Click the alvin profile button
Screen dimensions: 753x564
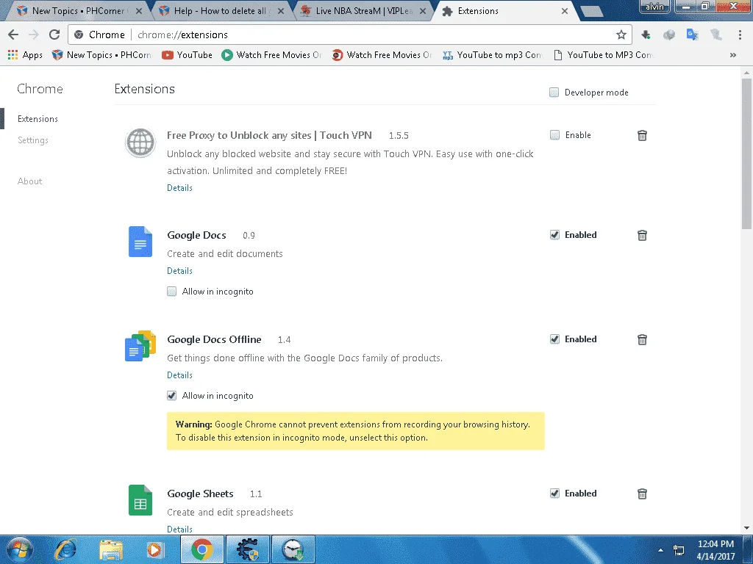coord(654,6)
